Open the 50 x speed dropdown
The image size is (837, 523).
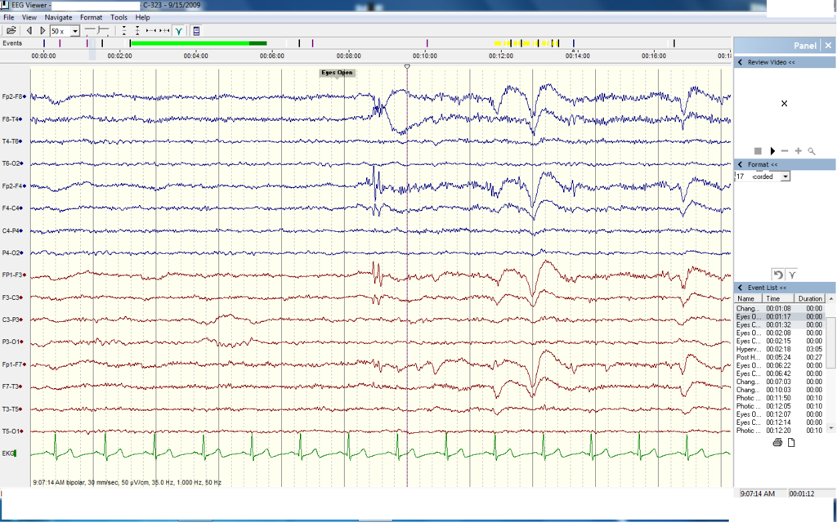(x=75, y=31)
